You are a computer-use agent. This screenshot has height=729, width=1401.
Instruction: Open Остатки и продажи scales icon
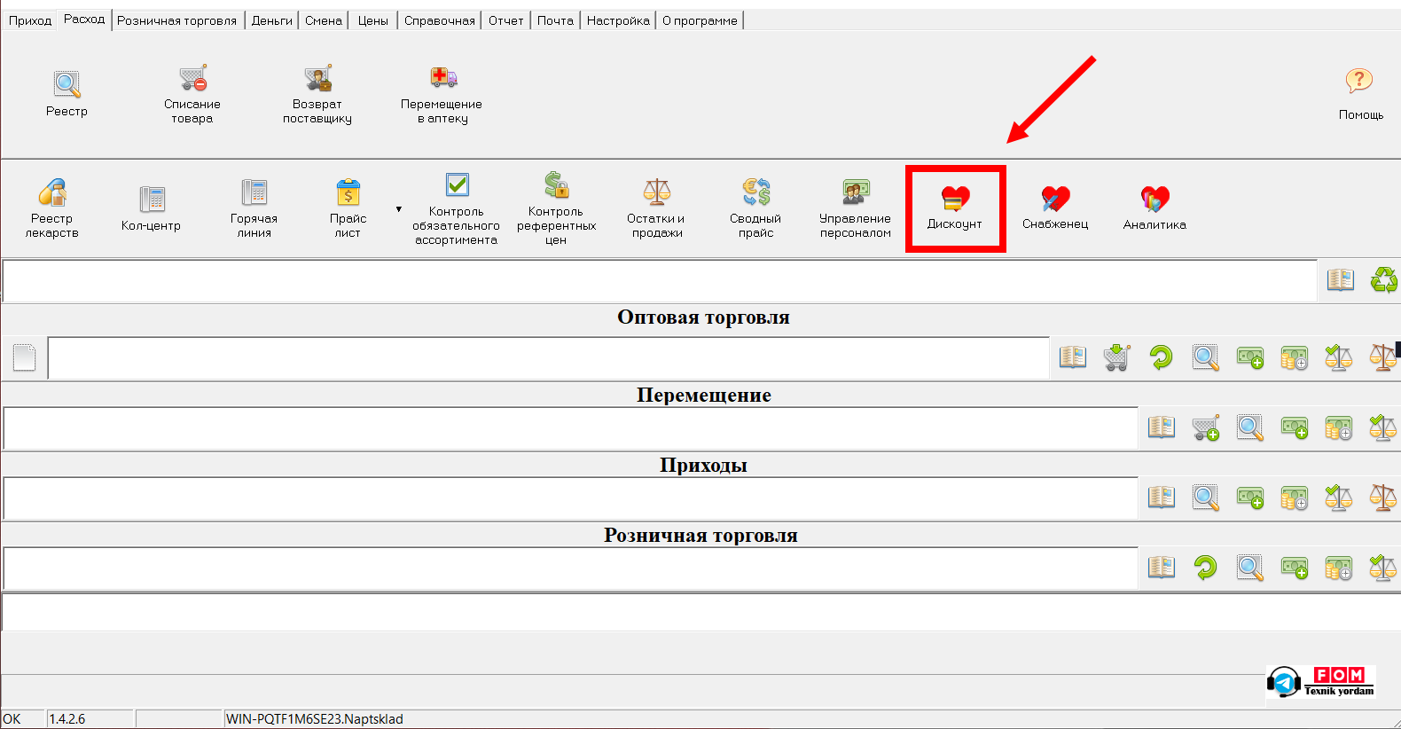pyautogui.click(x=657, y=192)
